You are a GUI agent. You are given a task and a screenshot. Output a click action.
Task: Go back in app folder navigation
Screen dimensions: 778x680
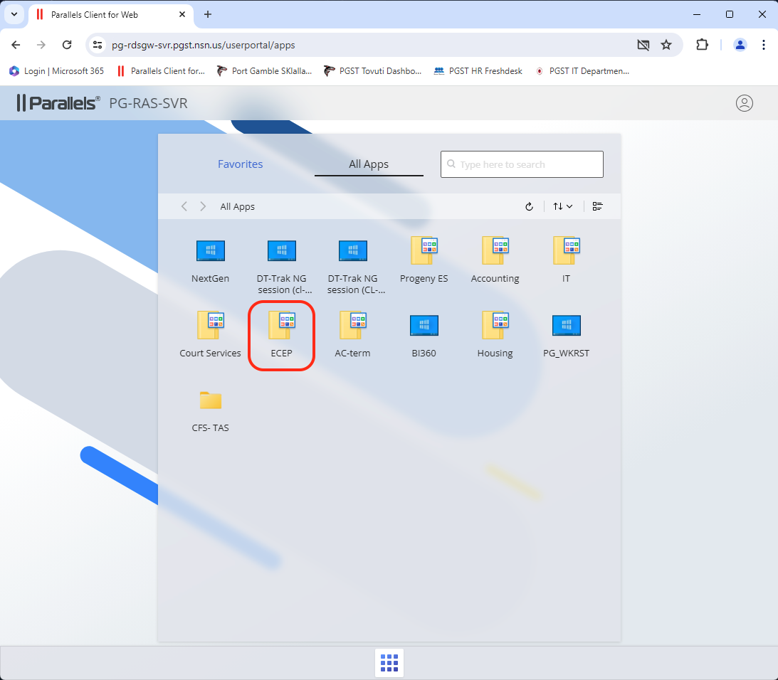coord(184,206)
